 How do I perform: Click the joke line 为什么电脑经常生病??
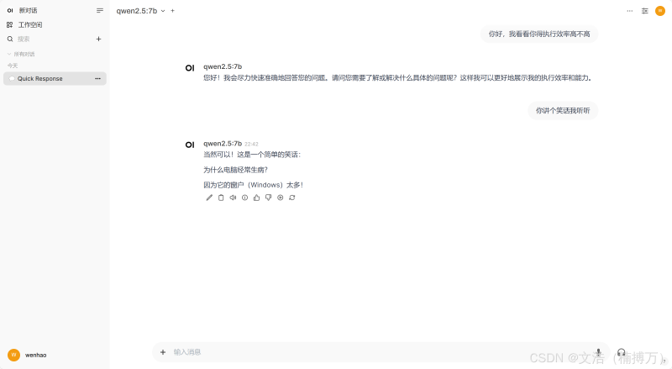235,170
